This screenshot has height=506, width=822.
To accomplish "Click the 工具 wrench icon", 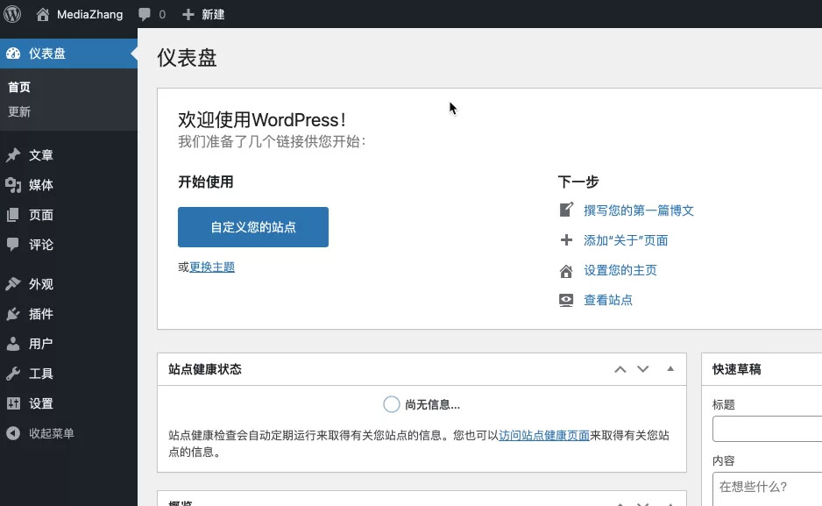I will (x=13, y=374).
